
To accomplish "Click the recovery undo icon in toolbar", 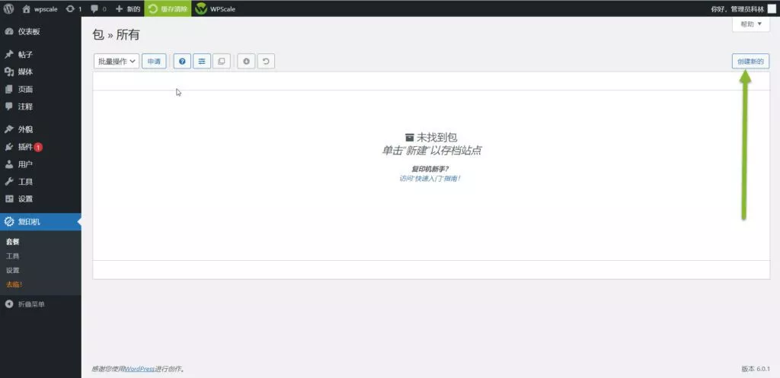I will click(x=266, y=62).
